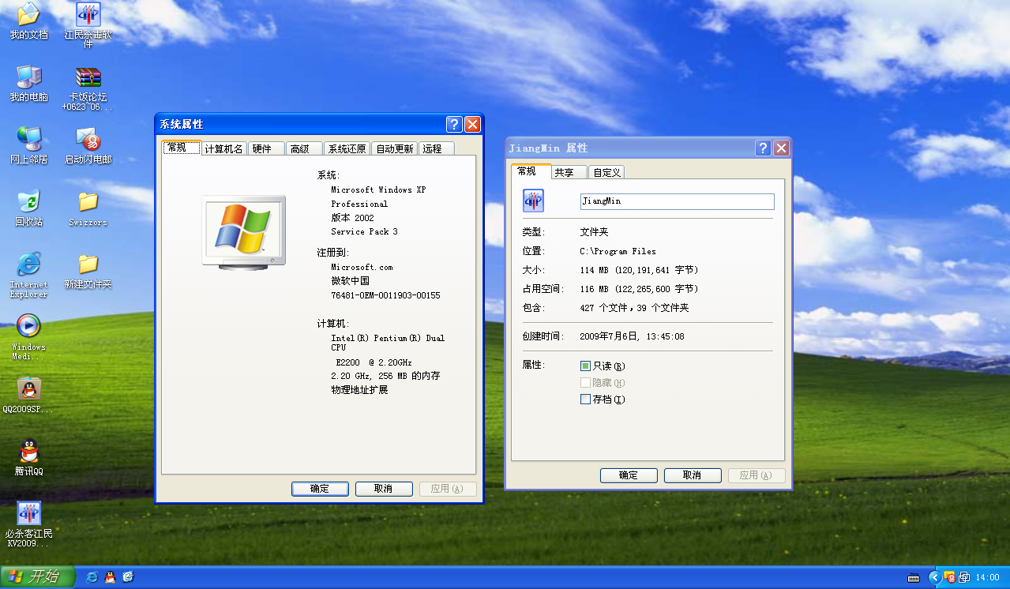Open the 我的文档 desktop icon
The width and height of the screenshot is (1010, 589).
pos(28,21)
